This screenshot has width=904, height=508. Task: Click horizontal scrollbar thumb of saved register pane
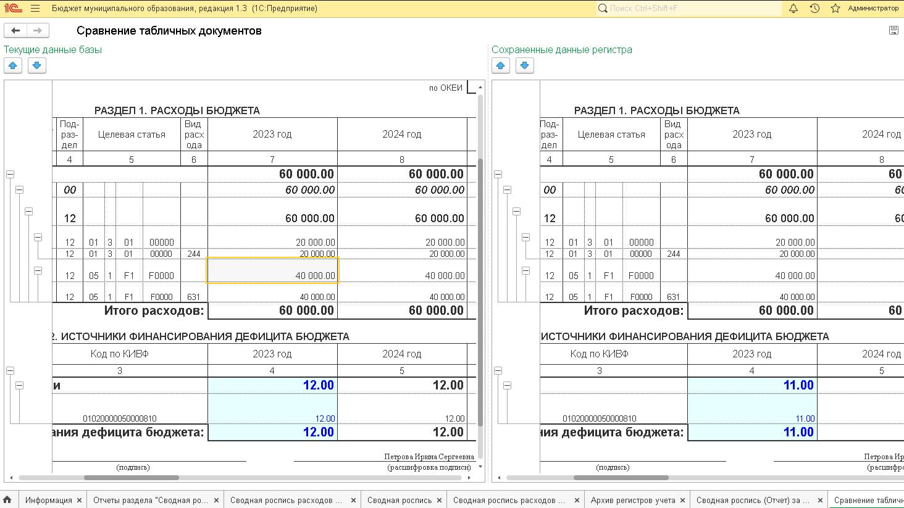point(621,478)
